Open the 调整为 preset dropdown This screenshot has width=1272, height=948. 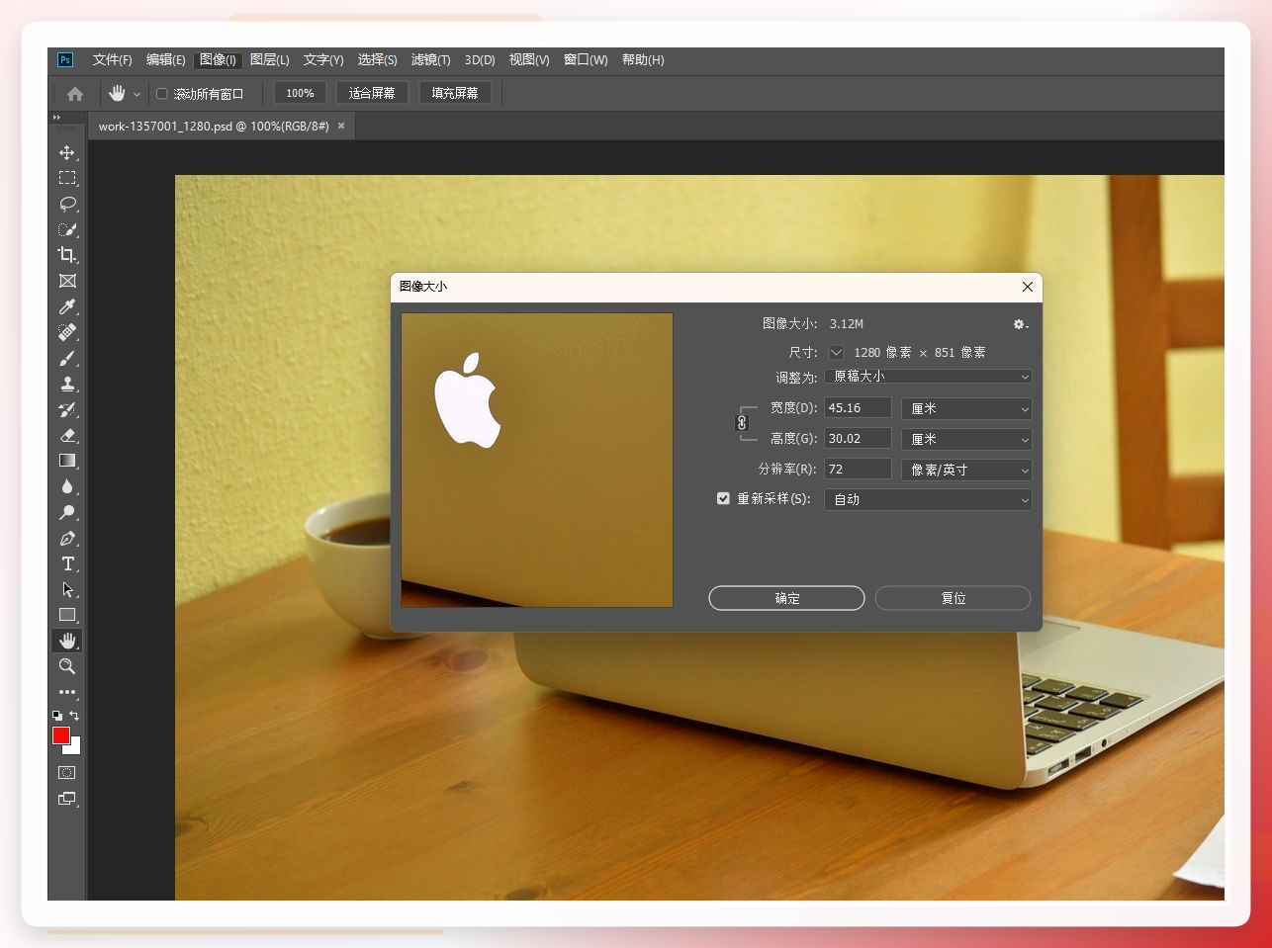pos(928,377)
